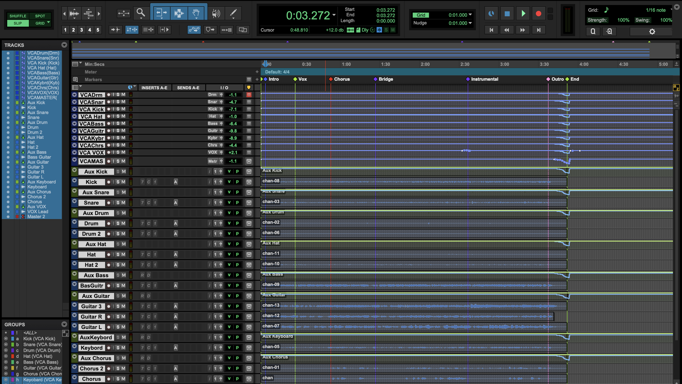Image resolution: width=682 pixels, height=384 pixels.
Task: Toggle the online sync clock button
Action: (491, 14)
